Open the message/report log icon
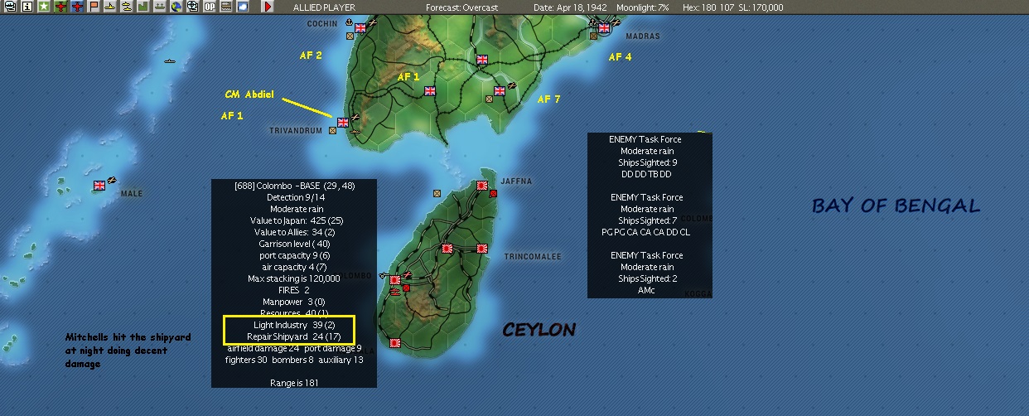This screenshot has width=1029, height=416. (x=10, y=7)
